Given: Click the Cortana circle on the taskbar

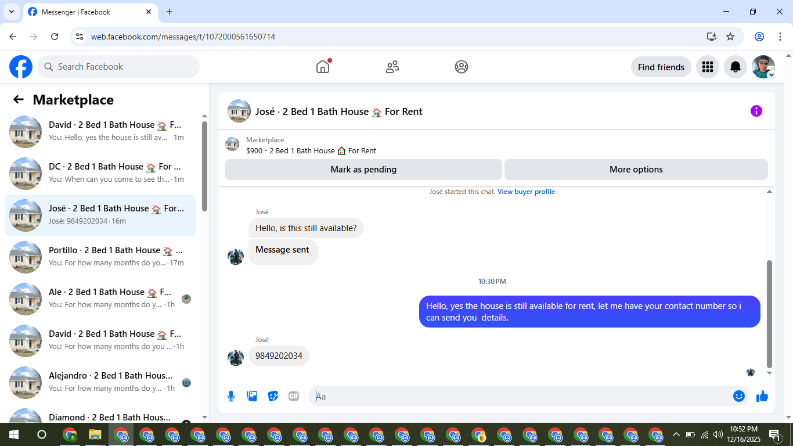Looking at the screenshot, I should tap(41, 434).
